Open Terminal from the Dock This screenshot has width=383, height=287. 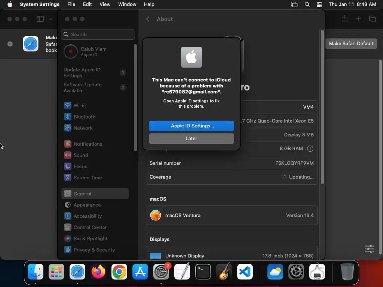203,272
